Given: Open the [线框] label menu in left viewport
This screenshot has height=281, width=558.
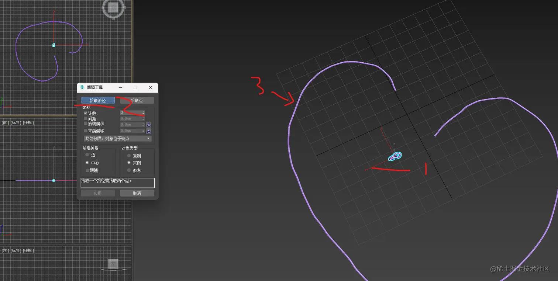Looking at the screenshot, I should point(28,250).
